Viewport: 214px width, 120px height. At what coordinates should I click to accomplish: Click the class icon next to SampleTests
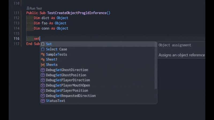pyautogui.click(x=43, y=54)
